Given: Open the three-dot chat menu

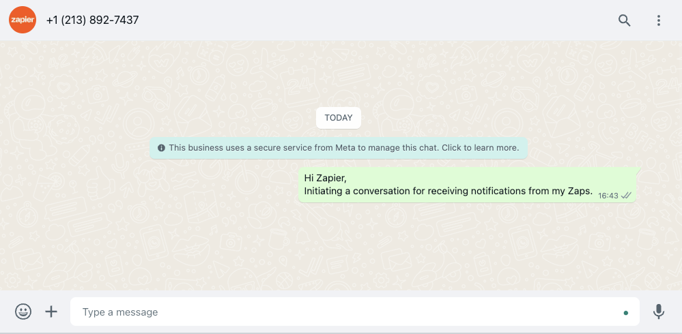Looking at the screenshot, I should coord(659,20).
